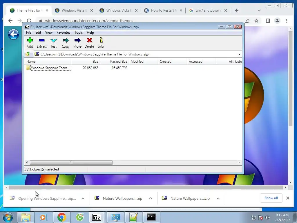Image resolution: width=297 pixels, height=223 pixels.
Task: Open a new Chrome tab
Action: pos(237,10)
